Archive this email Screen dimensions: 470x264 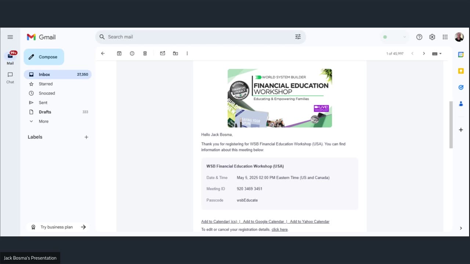(x=119, y=54)
